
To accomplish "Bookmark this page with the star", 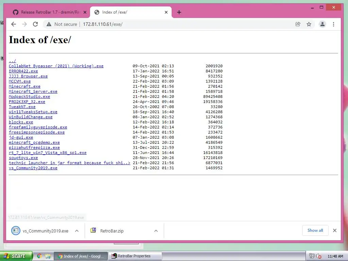I will pos(309,24).
